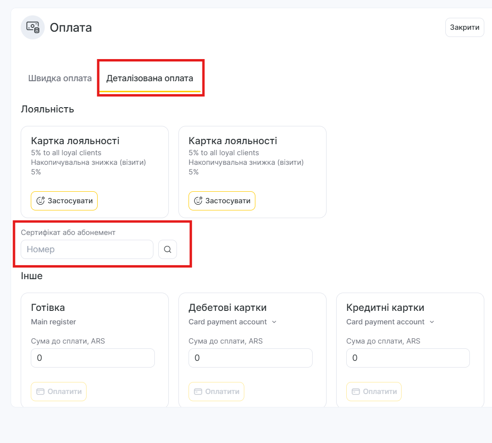Focus the Готівка amount field
The width and height of the screenshot is (492, 443).
(x=93, y=358)
